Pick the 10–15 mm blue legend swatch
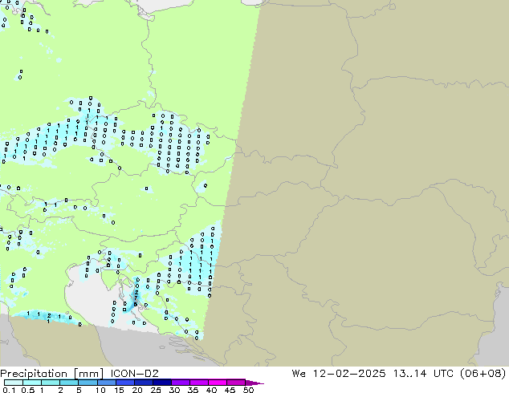509x393 pixels. click(106, 383)
